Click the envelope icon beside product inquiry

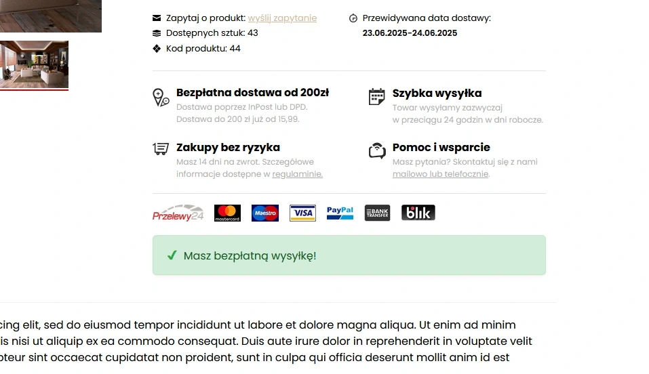click(x=157, y=18)
